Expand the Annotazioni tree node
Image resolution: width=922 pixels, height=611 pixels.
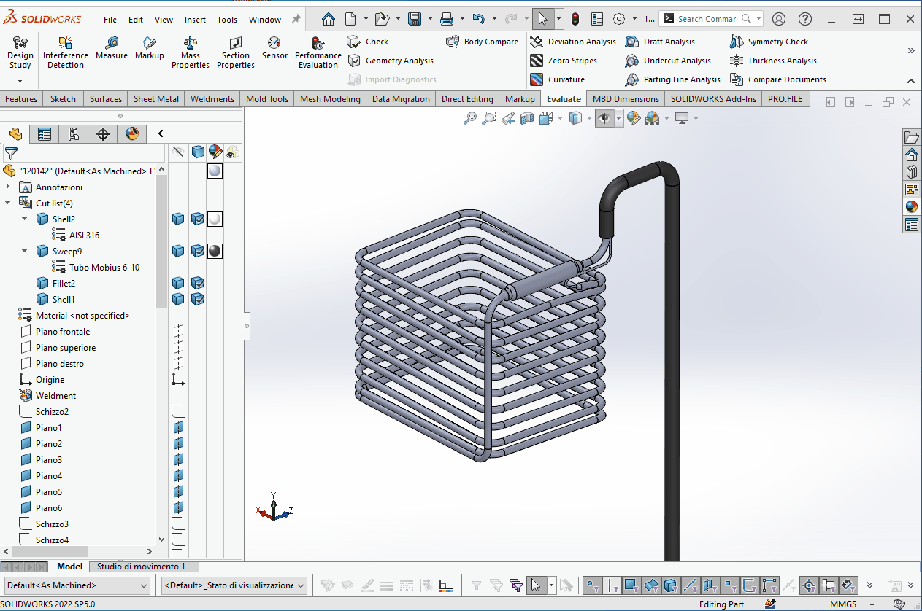[x=8, y=187]
